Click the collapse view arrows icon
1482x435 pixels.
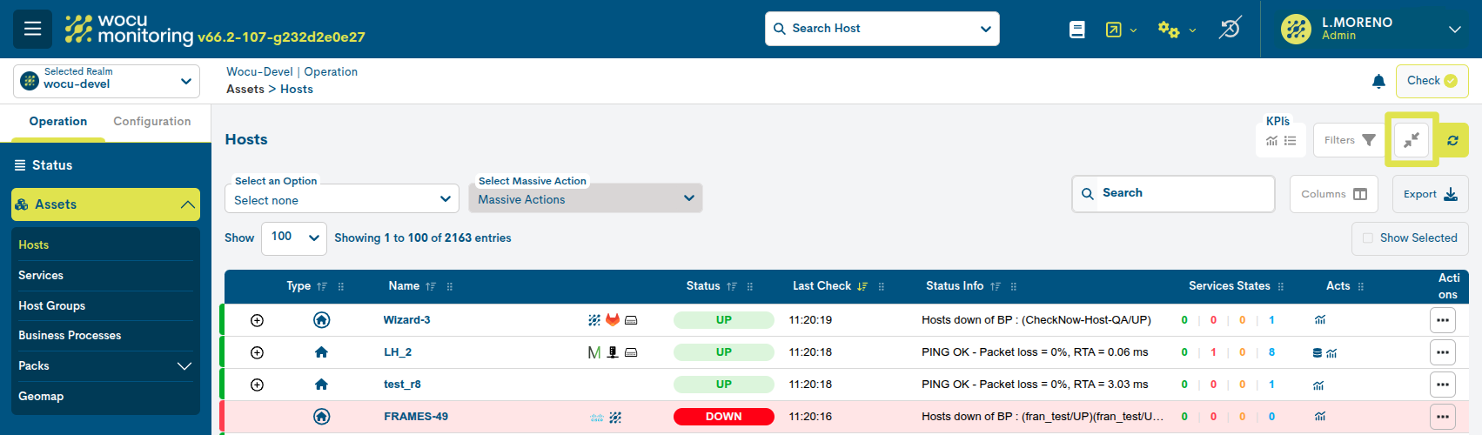click(1411, 140)
